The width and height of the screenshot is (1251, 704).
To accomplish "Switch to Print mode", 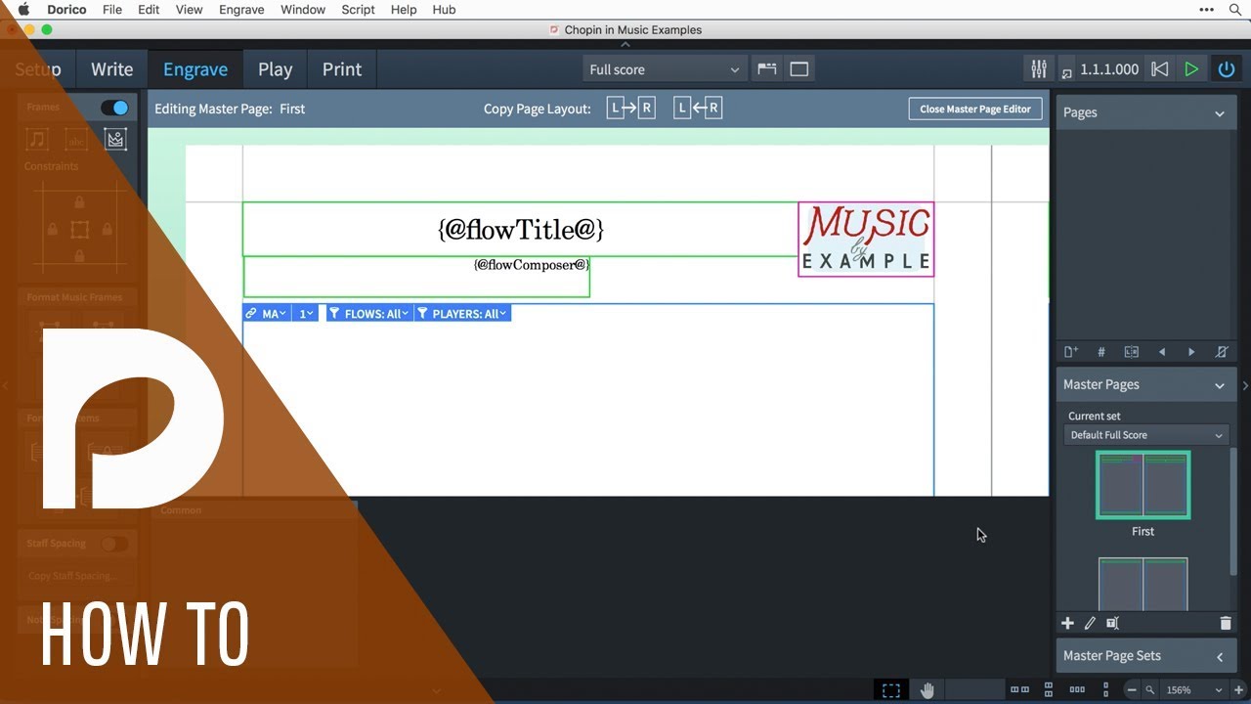I will (342, 69).
